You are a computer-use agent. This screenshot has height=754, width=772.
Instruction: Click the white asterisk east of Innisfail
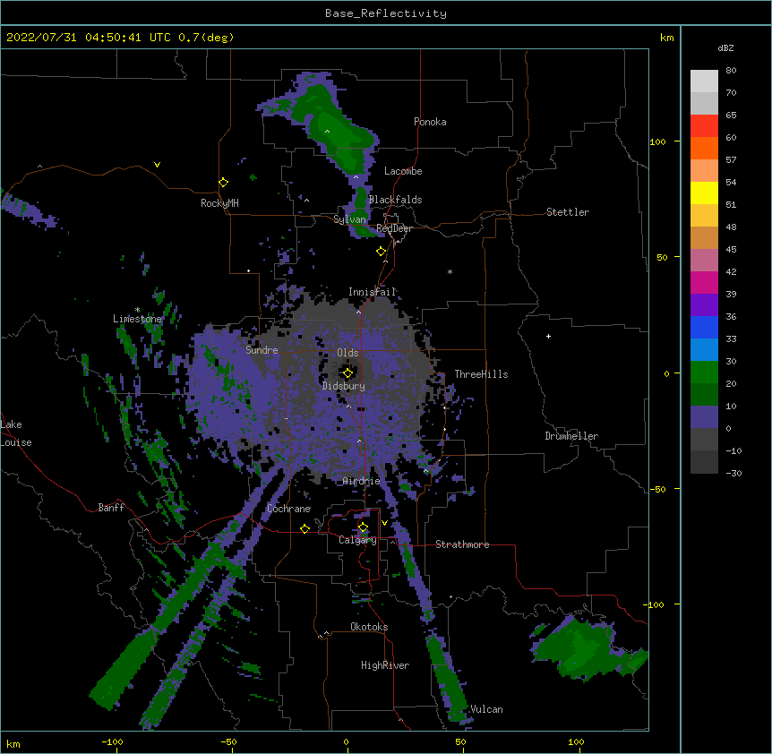[450, 271]
